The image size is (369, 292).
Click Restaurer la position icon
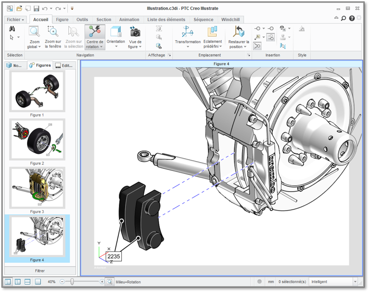click(239, 32)
